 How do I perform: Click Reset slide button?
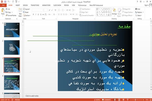26,12
